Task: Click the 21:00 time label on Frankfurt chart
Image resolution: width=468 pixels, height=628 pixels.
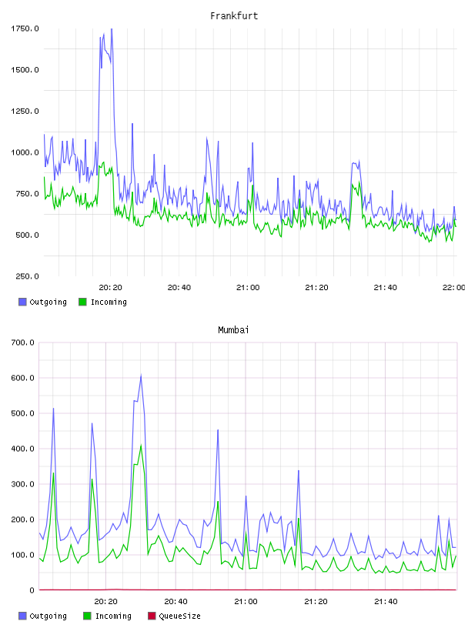Action: [248, 287]
